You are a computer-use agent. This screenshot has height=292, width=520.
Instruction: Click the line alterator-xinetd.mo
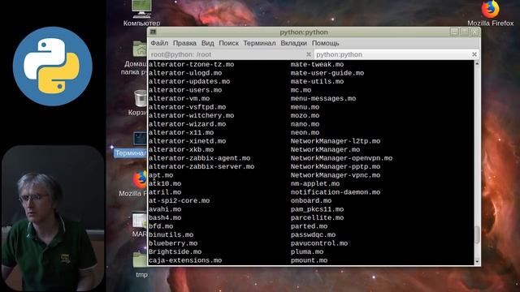coord(188,141)
